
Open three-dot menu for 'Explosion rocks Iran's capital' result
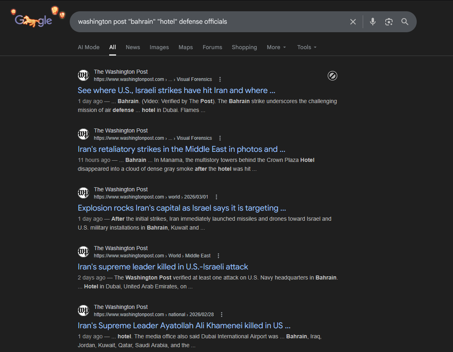(x=216, y=197)
